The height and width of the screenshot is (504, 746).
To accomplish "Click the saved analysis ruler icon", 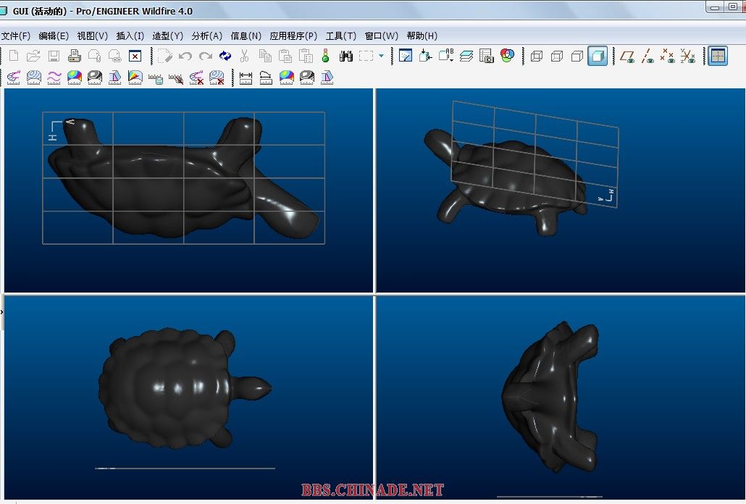I will (x=156, y=78).
